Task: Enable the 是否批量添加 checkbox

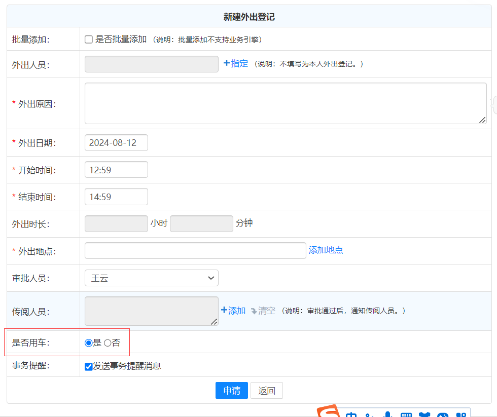Action: pyautogui.click(x=89, y=40)
